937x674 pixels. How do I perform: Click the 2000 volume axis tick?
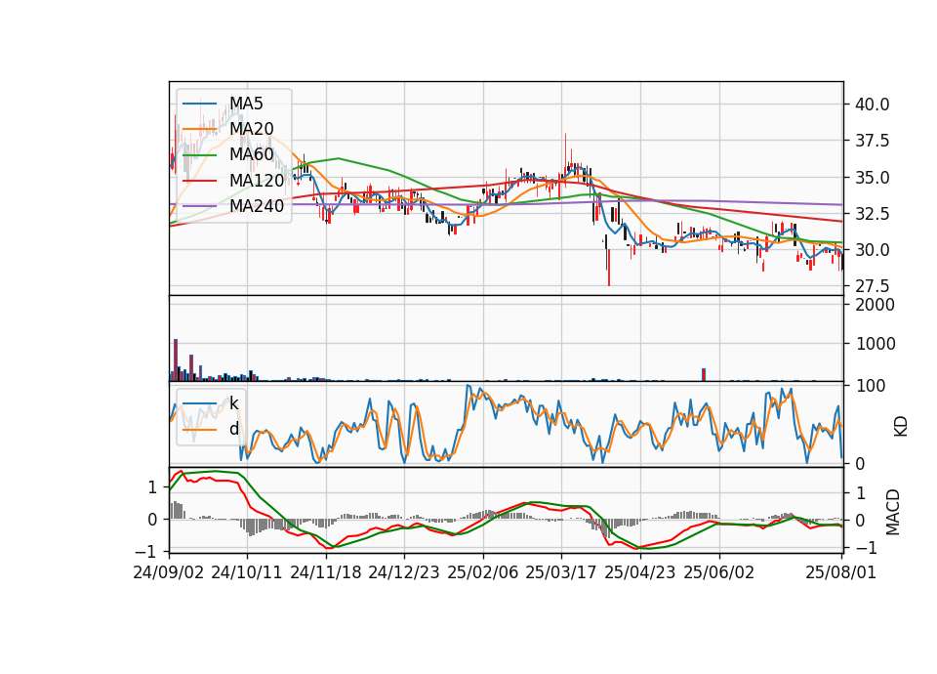876,305
